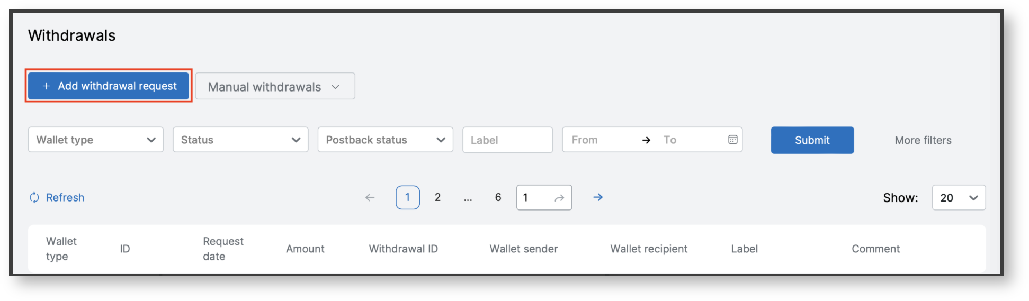Click the Label filter input field
The height and width of the screenshot is (301, 1029).
[507, 140]
